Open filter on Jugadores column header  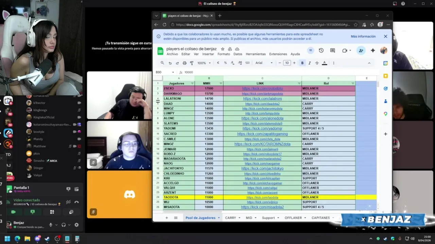192,83
